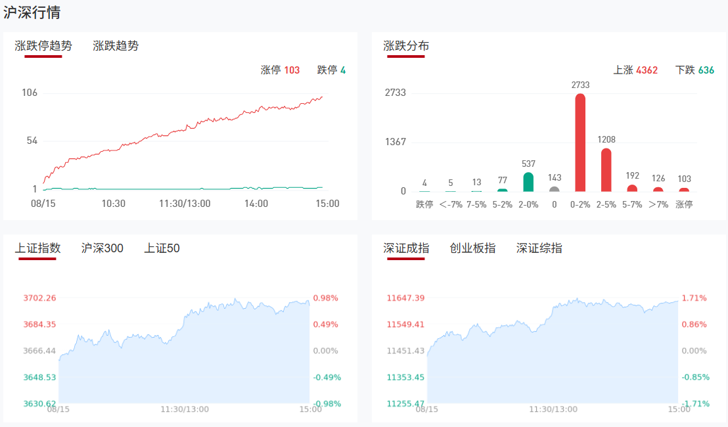Select the 深证成指 tab
Viewport: 728px width, 427px height.
click(406, 248)
